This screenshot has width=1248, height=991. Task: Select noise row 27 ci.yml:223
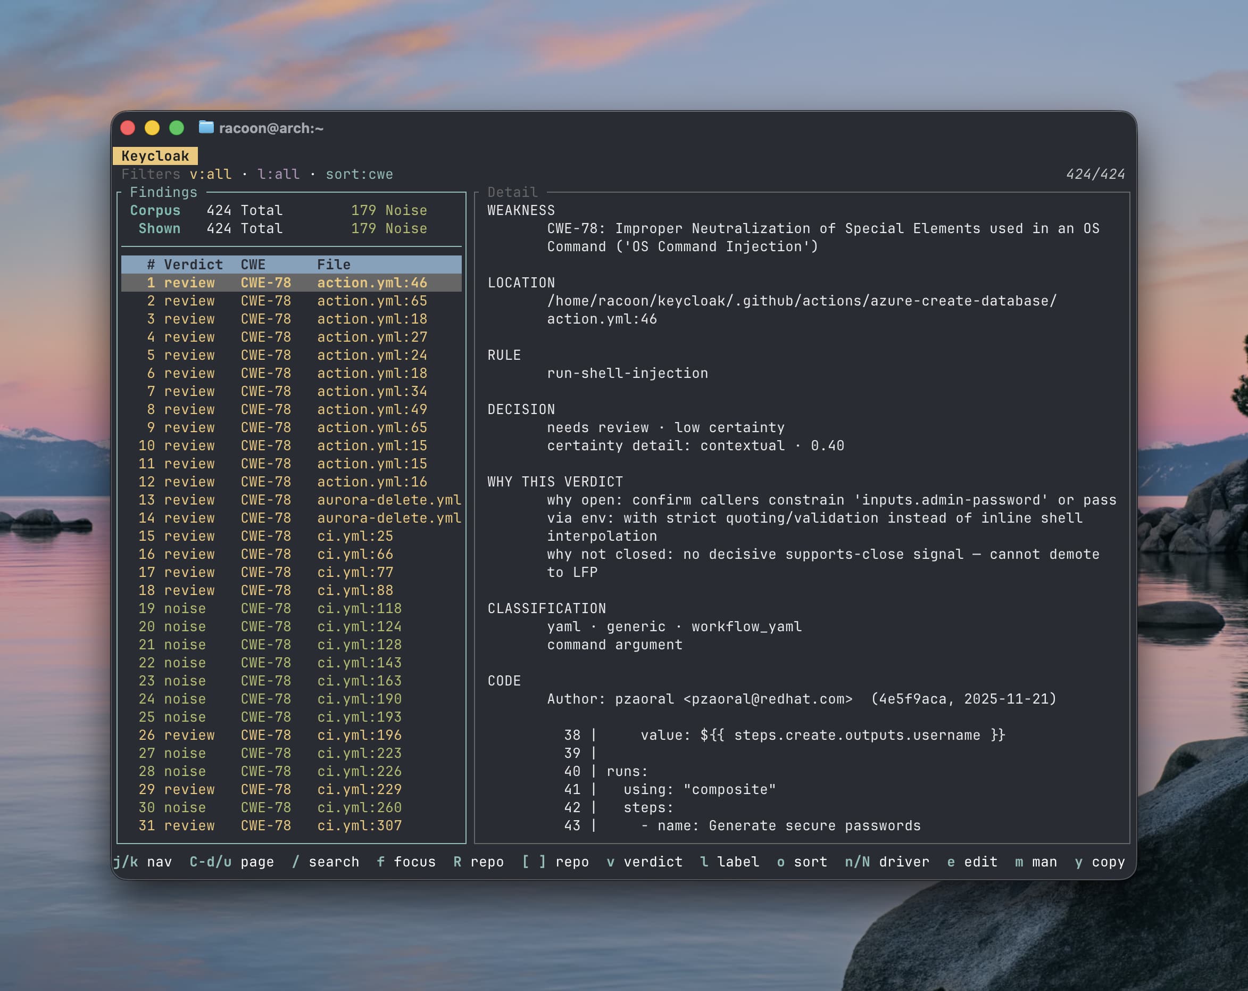point(291,753)
